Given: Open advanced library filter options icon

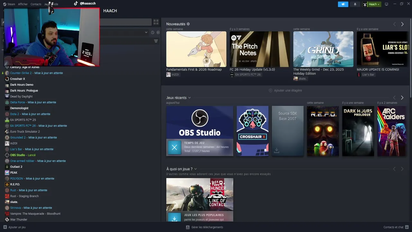Looking at the screenshot, I should pos(156,41).
